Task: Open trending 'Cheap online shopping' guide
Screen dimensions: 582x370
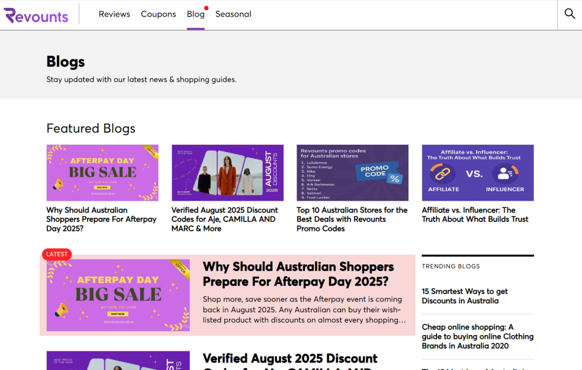Action: click(478, 337)
